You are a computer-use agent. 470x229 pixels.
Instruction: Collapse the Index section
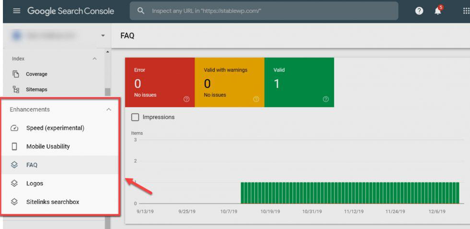tap(94, 59)
